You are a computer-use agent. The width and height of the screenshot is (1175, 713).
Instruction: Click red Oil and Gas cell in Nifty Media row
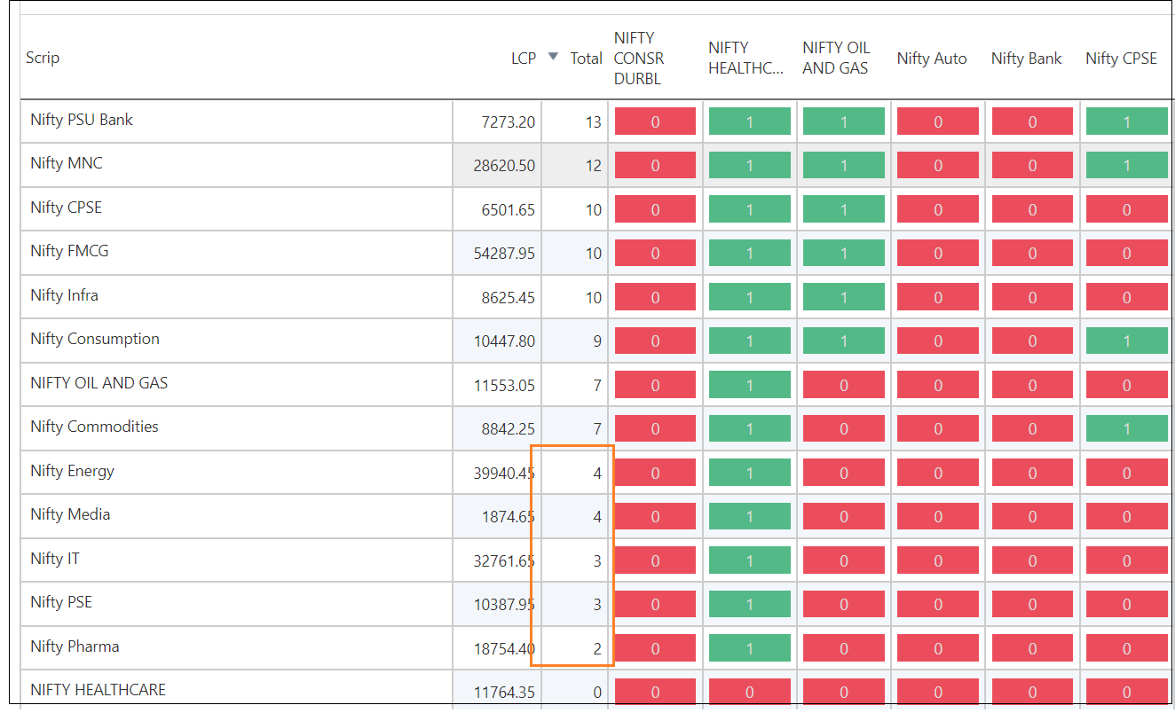tap(844, 517)
